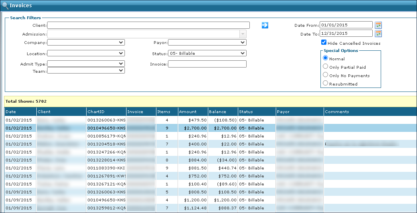Click the blue arrow client search icon
The height and width of the screenshot is (213, 417).
click(x=265, y=25)
